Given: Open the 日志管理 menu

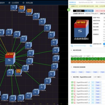Looking at the screenshot, I should click(x=15, y=3).
